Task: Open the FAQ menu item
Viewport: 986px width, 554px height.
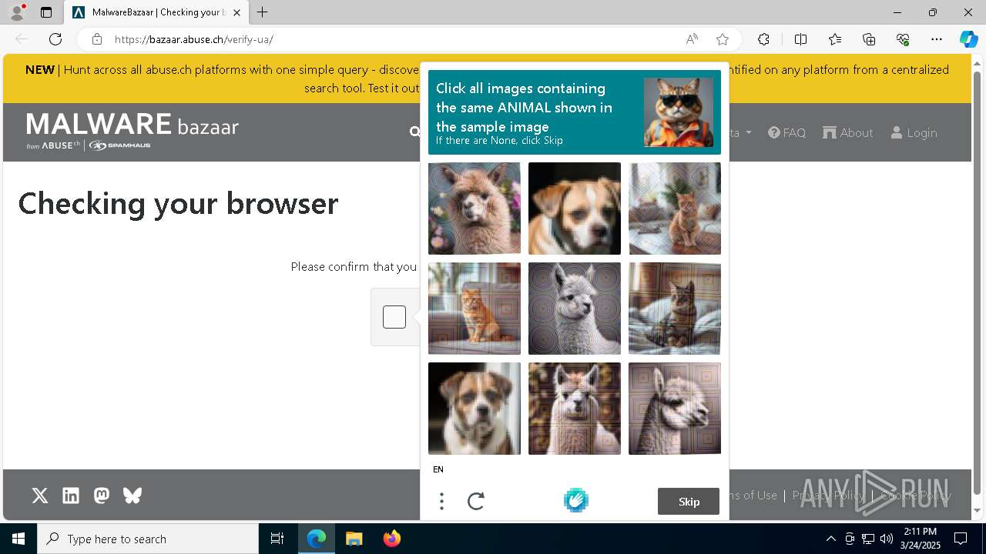Action: tap(786, 132)
